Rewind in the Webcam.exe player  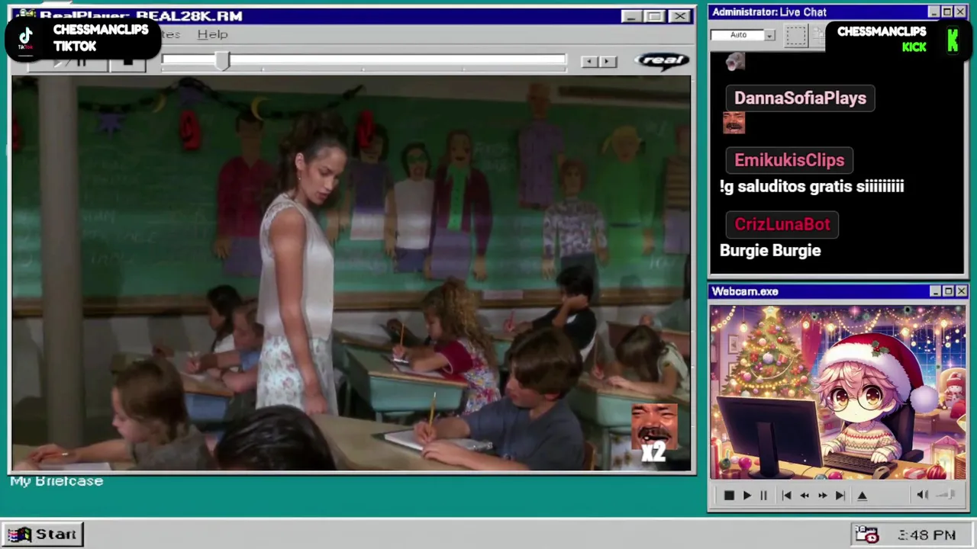tap(804, 496)
